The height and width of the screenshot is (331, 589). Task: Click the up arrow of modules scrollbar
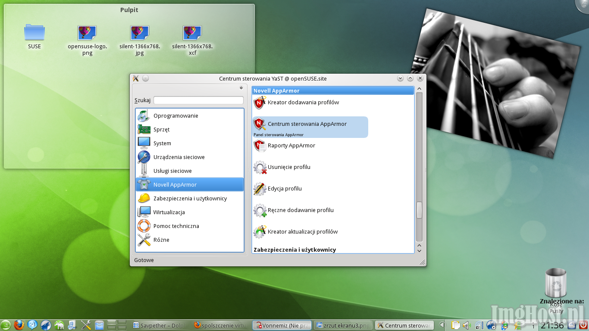click(x=419, y=89)
